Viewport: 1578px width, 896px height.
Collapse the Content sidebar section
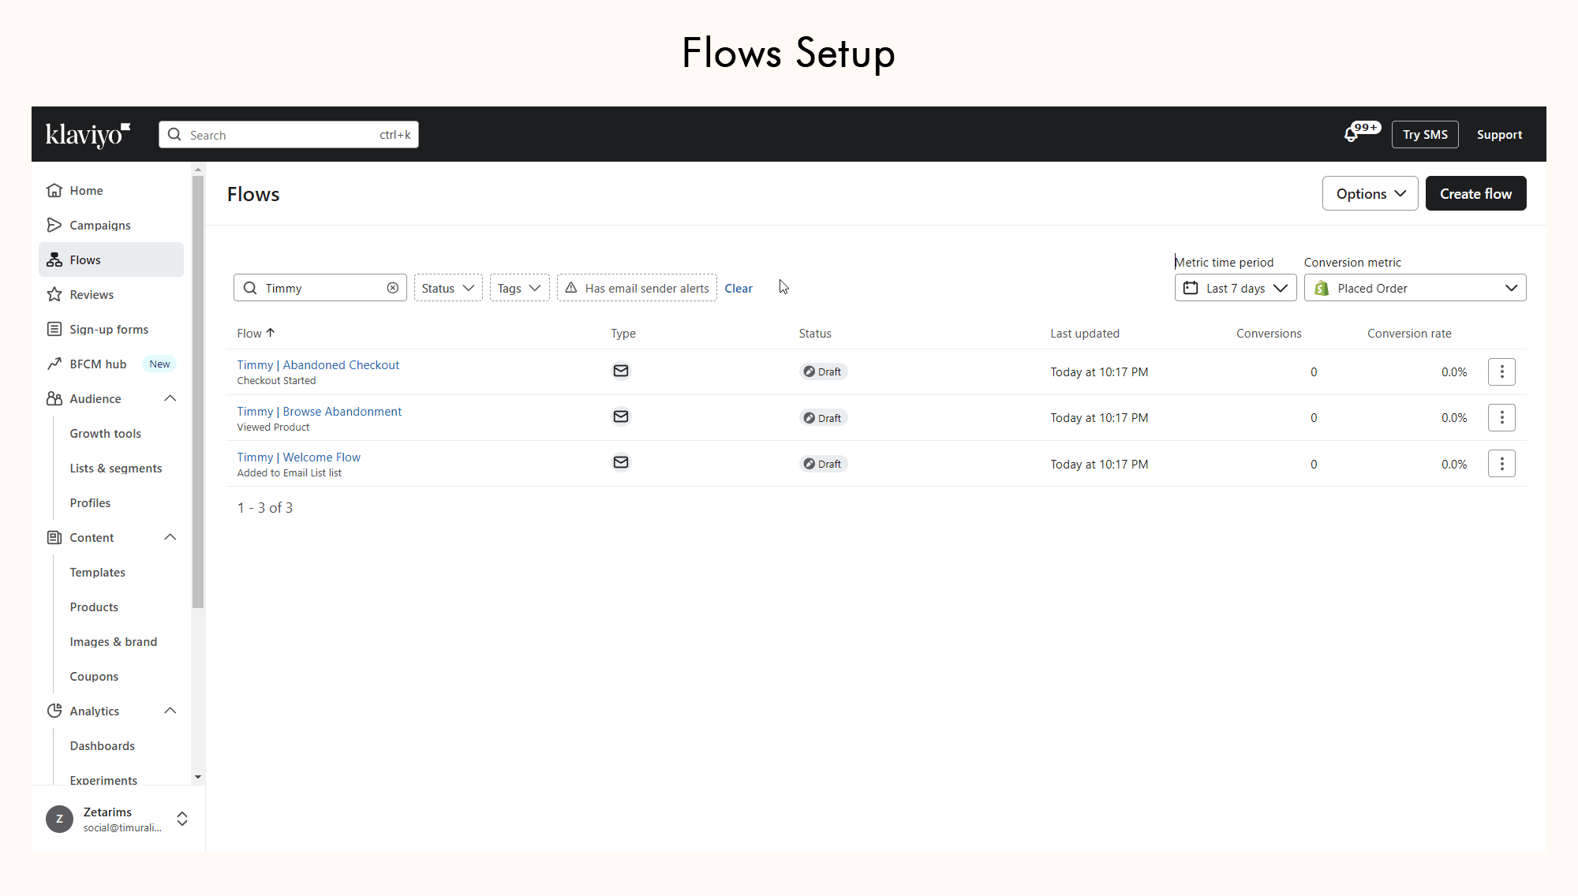(x=170, y=537)
